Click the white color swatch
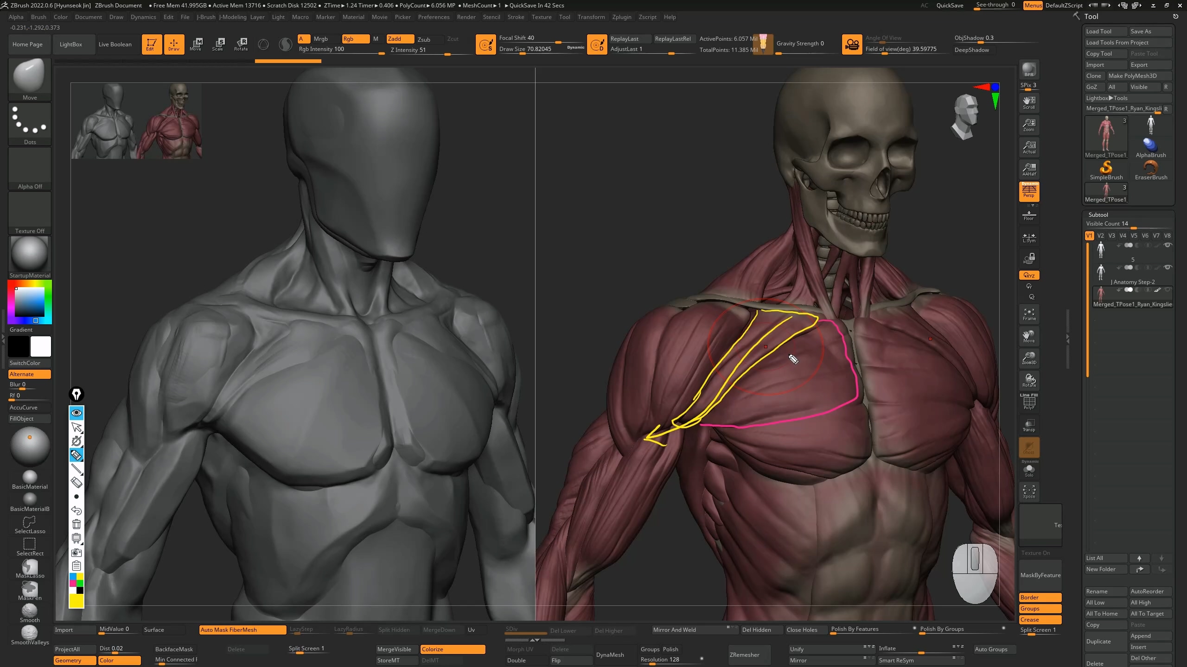 [x=41, y=346]
